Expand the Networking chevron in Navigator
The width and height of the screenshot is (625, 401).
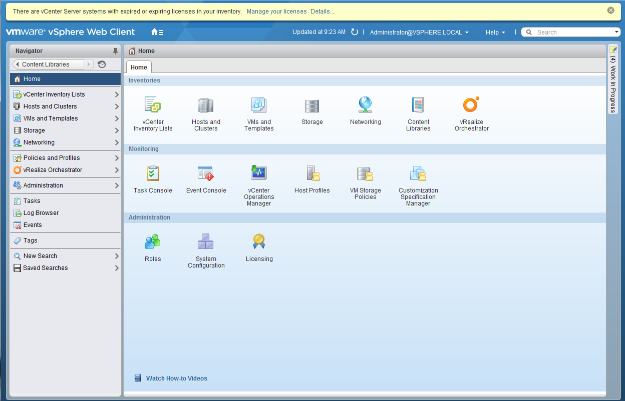coord(117,142)
